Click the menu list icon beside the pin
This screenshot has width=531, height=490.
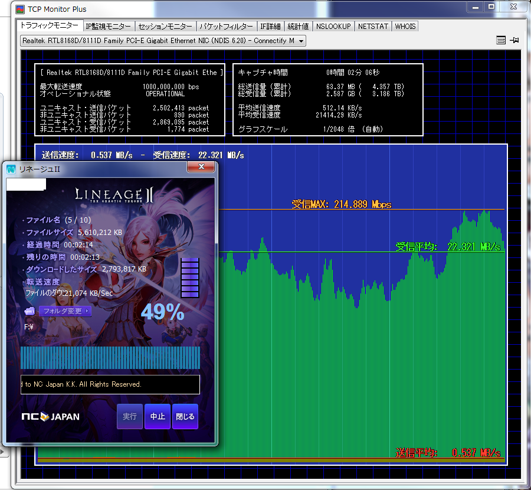[501, 40]
